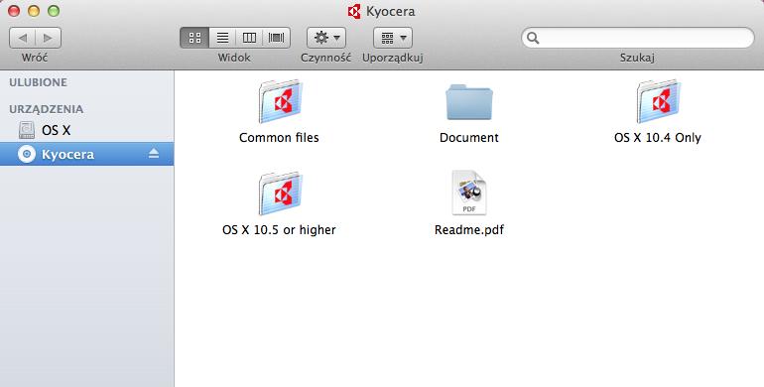Screen dimensions: 764x387
Task: Click the magnifying glass search icon
Action: tap(533, 38)
